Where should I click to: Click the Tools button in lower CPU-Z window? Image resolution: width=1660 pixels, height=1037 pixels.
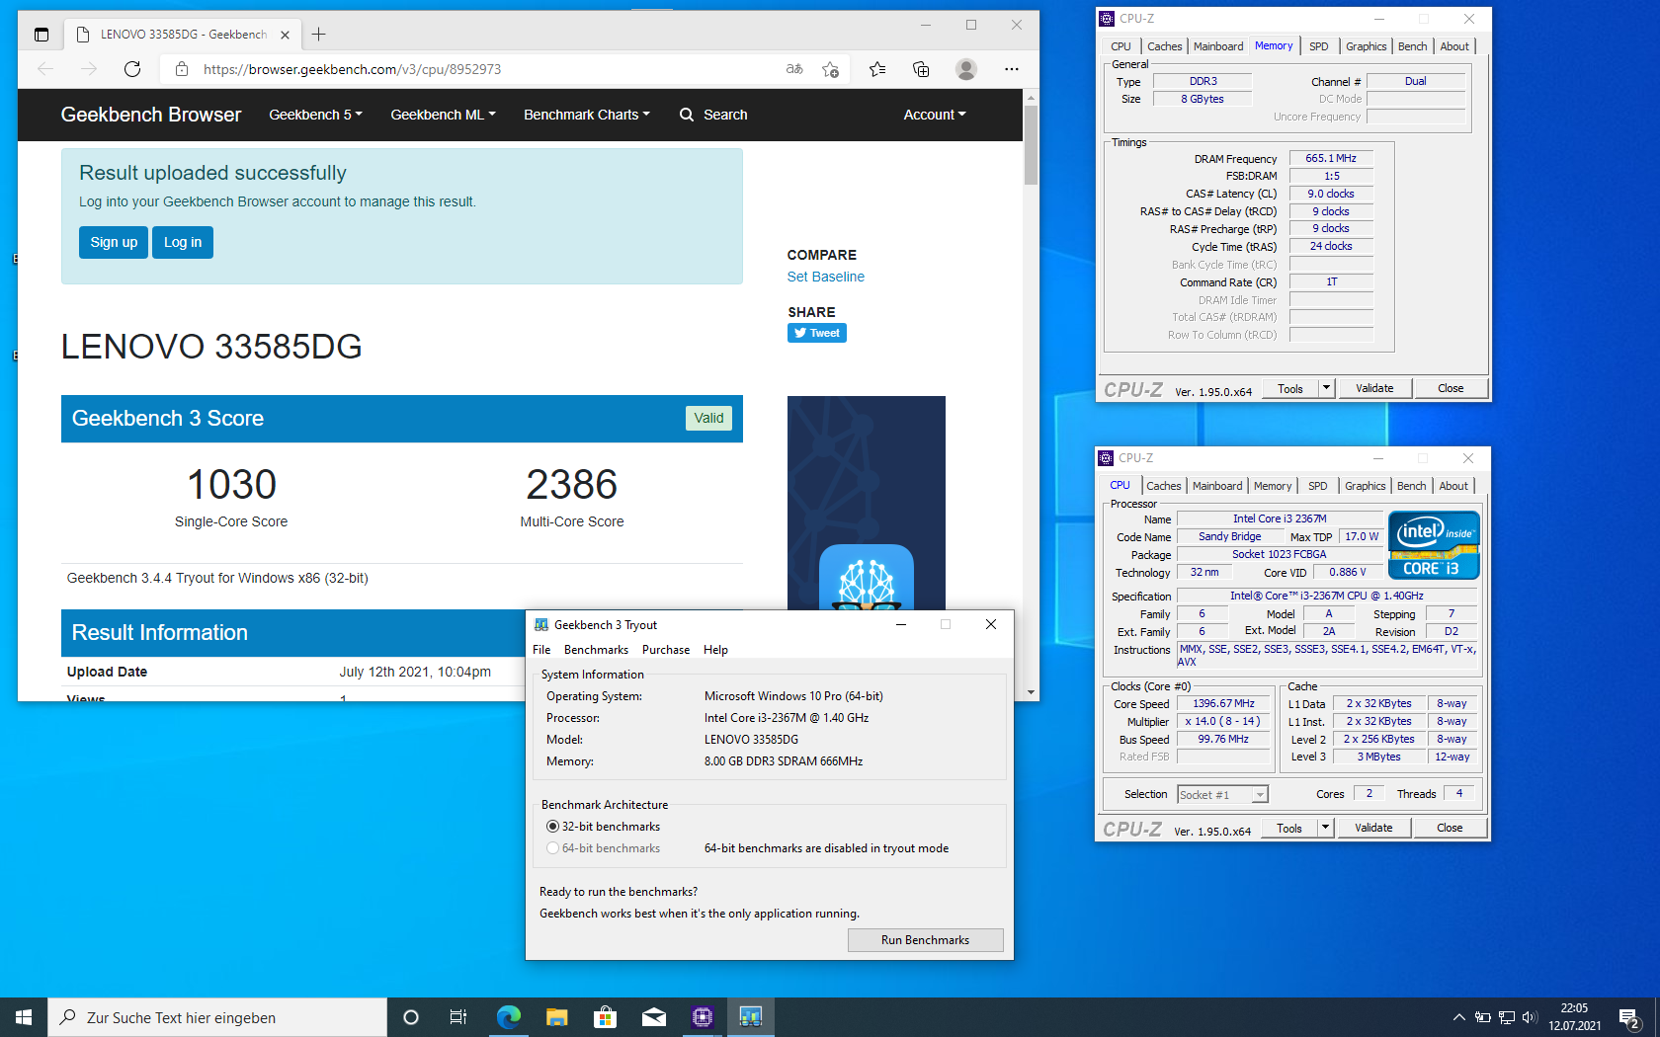tap(1289, 828)
